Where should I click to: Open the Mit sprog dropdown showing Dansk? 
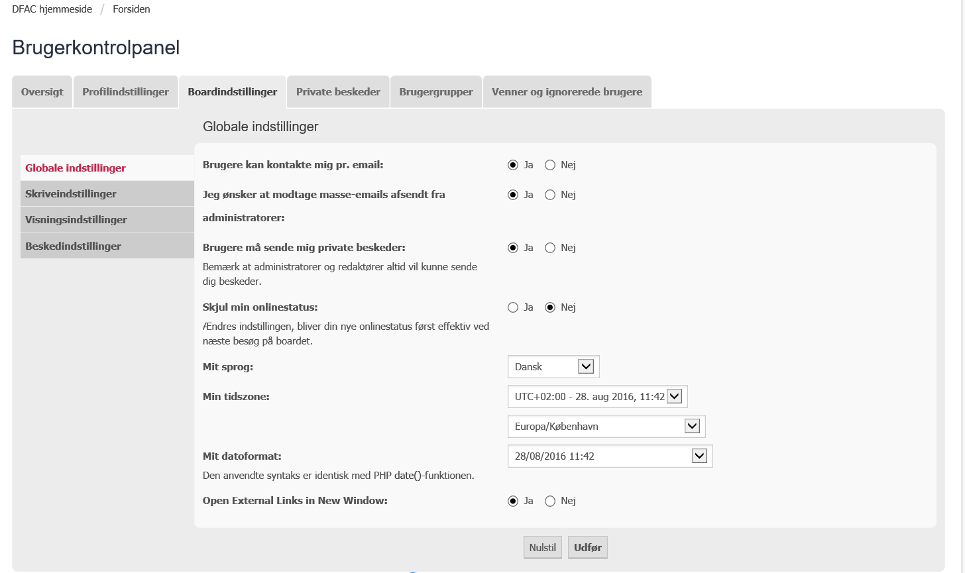coord(553,366)
